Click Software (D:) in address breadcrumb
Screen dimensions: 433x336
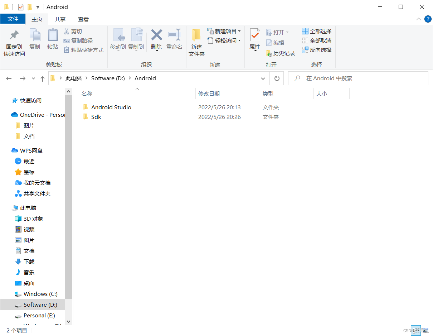click(x=108, y=78)
